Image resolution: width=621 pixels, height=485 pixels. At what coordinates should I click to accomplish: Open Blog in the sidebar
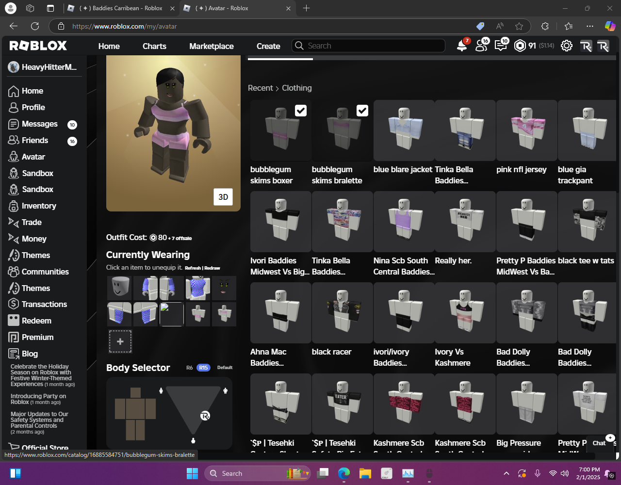point(30,354)
